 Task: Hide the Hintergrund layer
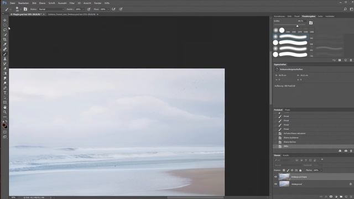tap(275, 184)
